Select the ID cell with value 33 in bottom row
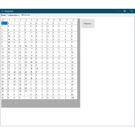Screen dimensions: 135x135 click(4, 98)
